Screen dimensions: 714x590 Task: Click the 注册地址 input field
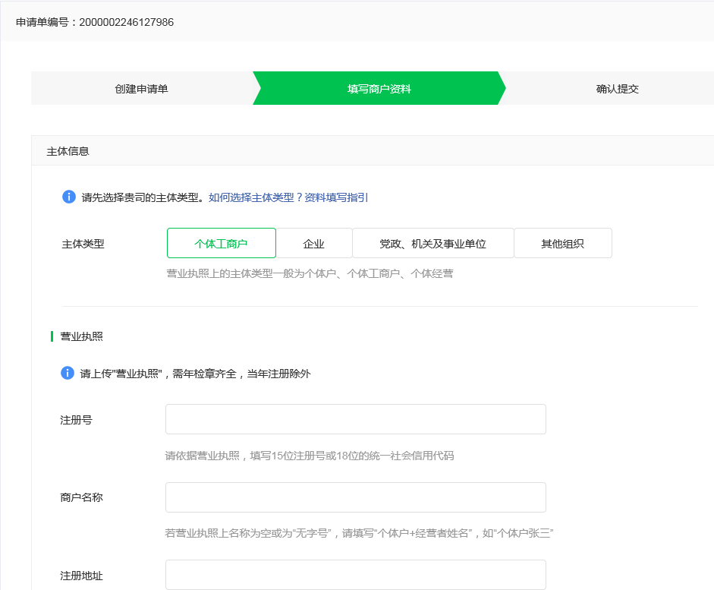[355, 575]
